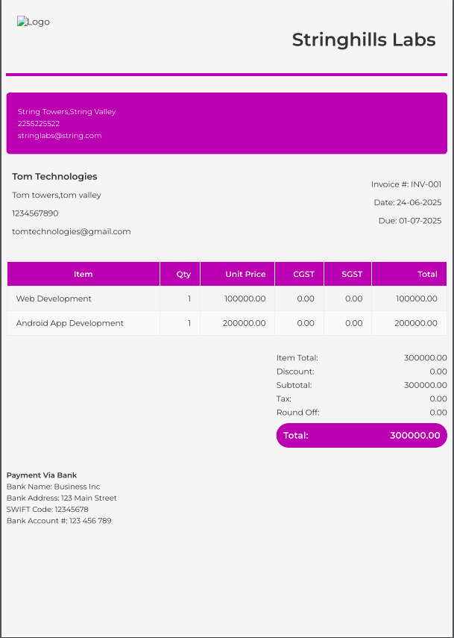
Task: Click the Invoice # INV-001 text
Action: (x=406, y=184)
